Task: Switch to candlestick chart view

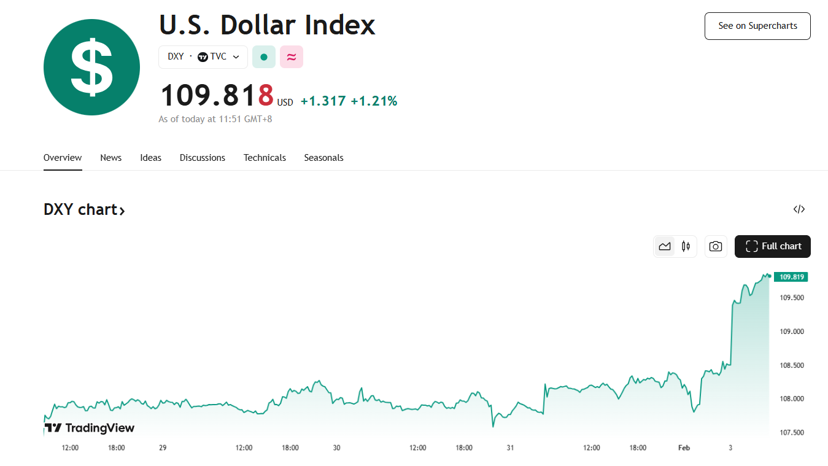Action: [x=686, y=246]
